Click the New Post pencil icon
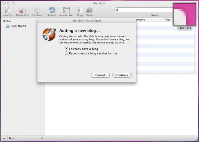Screen dimensions: 199x142 click(8, 10)
